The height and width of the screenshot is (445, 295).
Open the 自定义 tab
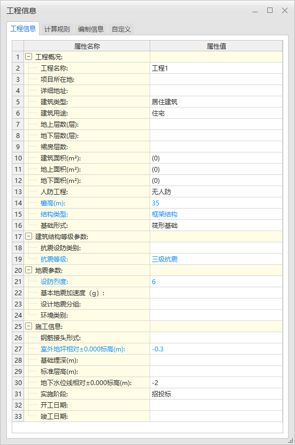coord(121,29)
